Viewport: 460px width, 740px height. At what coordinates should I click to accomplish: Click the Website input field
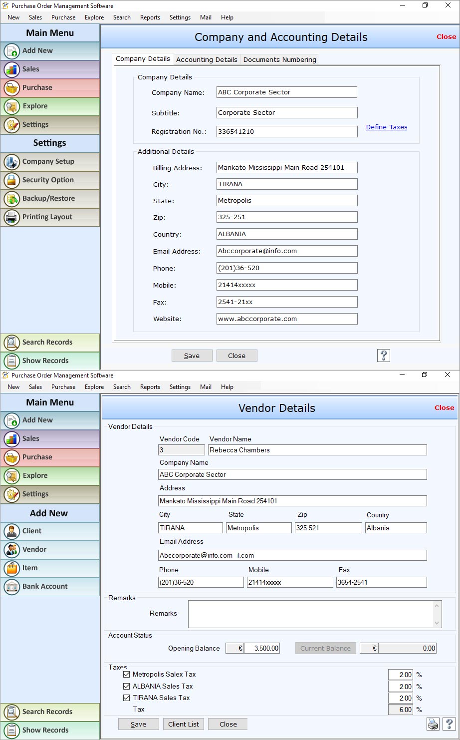(287, 319)
